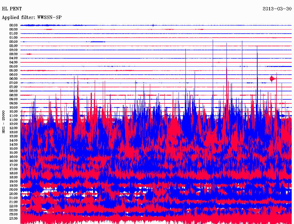This screenshot has width=294, height=224.
Task: Click the 23:30 time label
Action: [x=13, y=218]
